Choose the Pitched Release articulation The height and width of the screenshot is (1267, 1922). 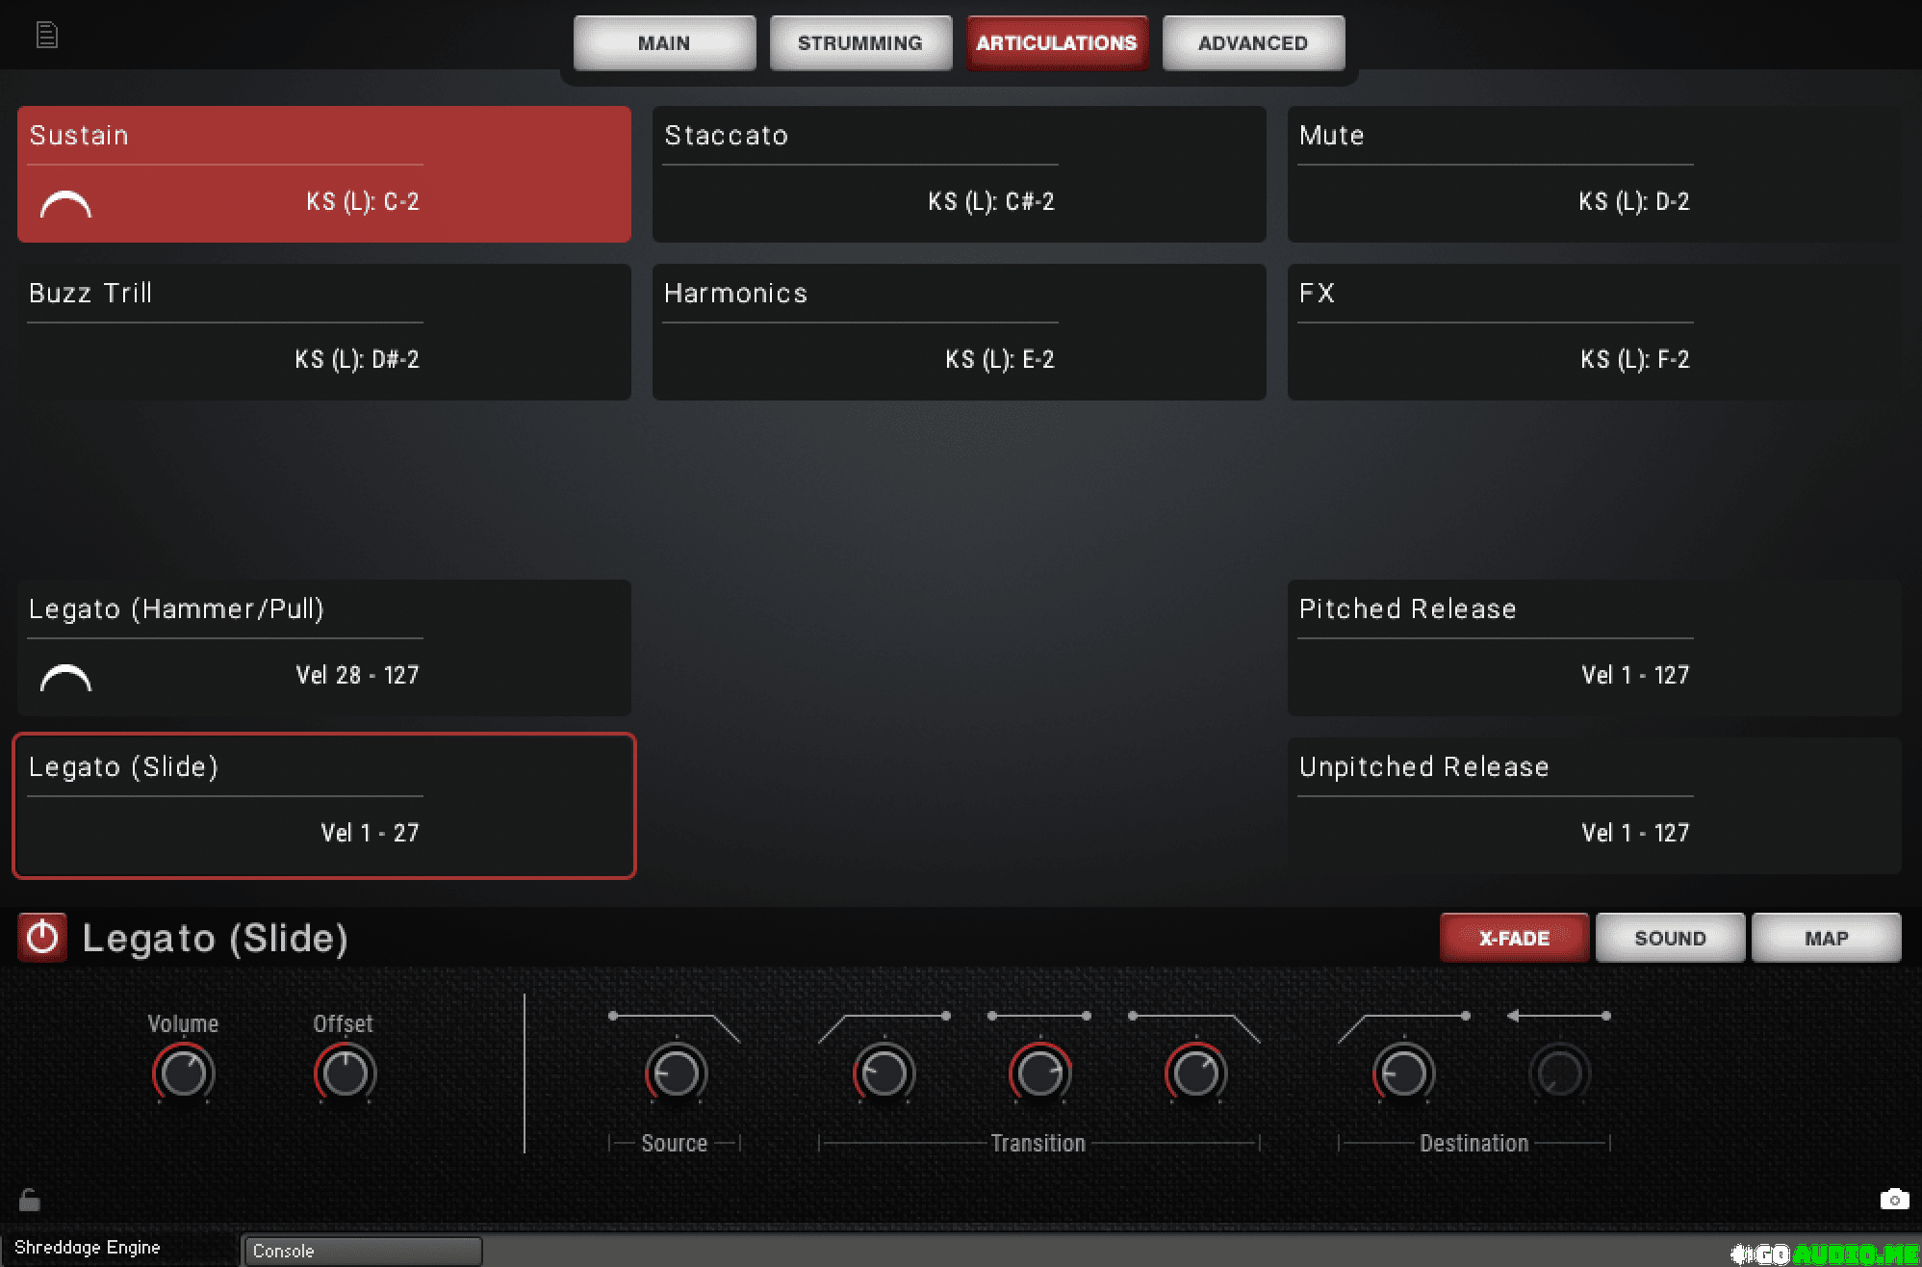click(1594, 648)
